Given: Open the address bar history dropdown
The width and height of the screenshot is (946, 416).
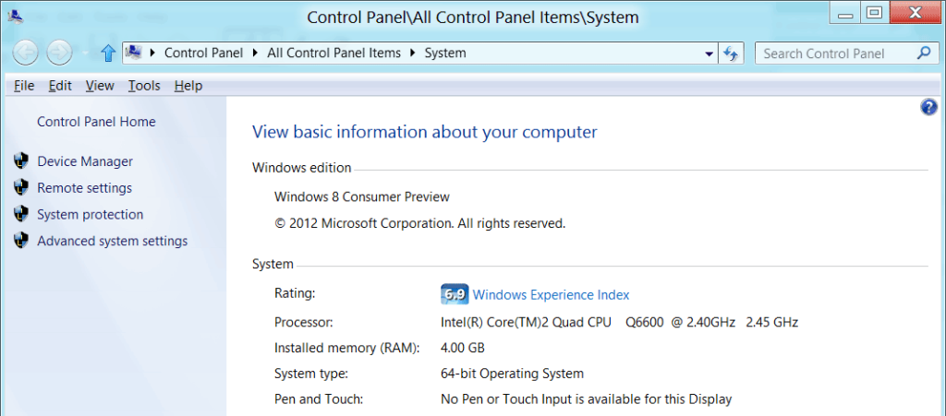Looking at the screenshot, I should coord(709,53).
